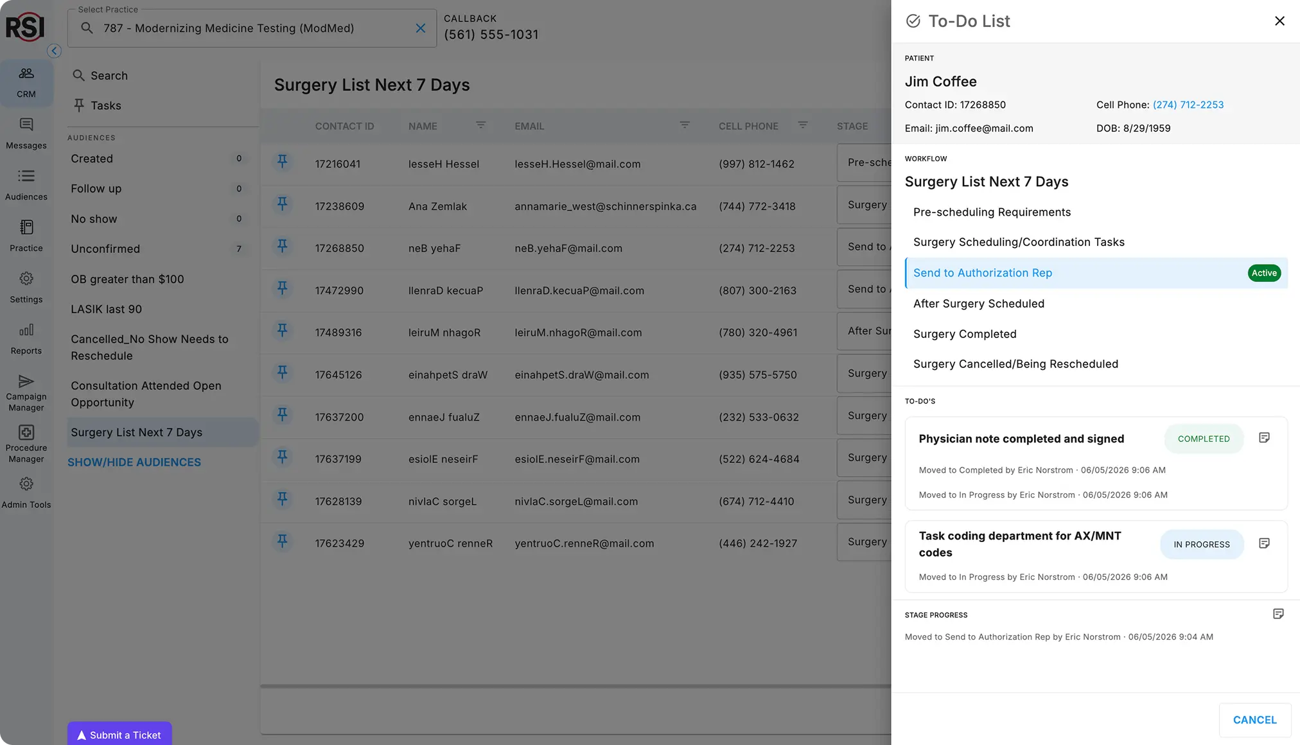The width and height of the screenshot is (1300, 745).
Task: Select Pre-scheduling Requirements workflow stage
Action: 1096,212
